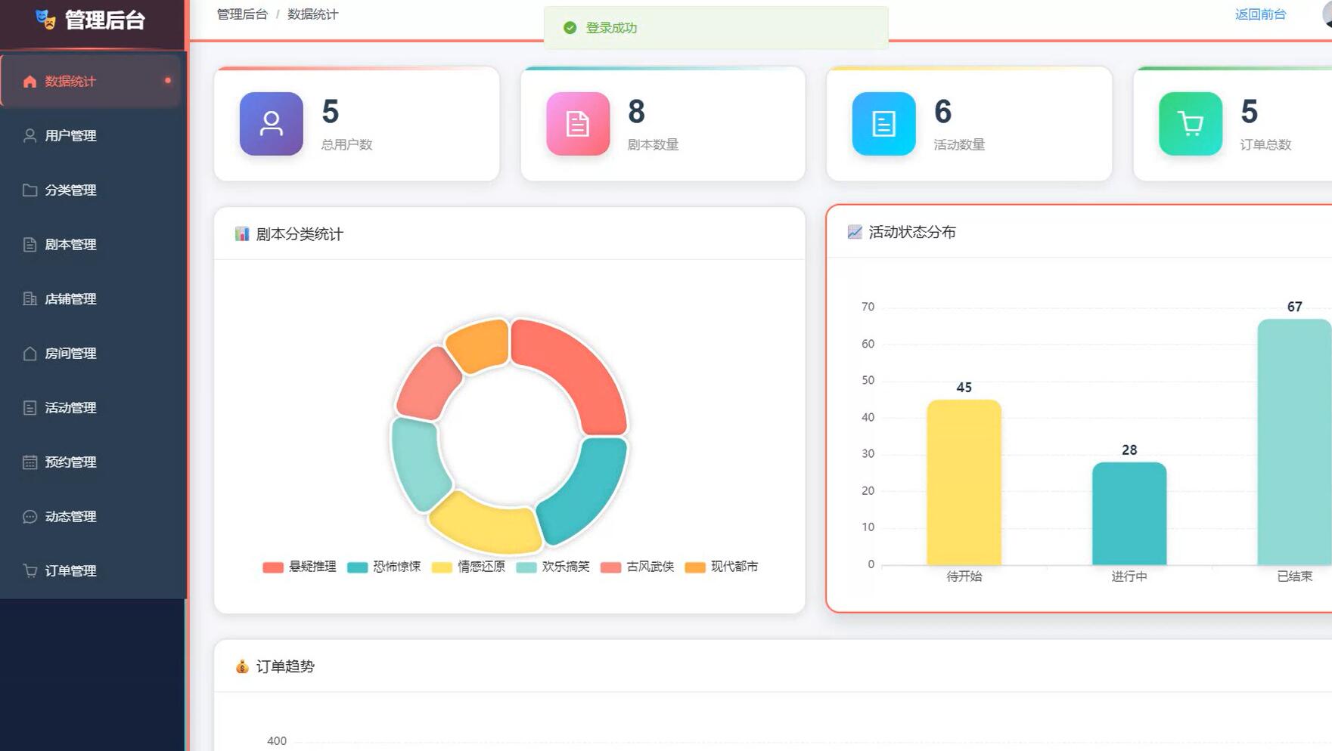
Task: Toggle 情感还原 legend swatch
Action: point(442,567)
